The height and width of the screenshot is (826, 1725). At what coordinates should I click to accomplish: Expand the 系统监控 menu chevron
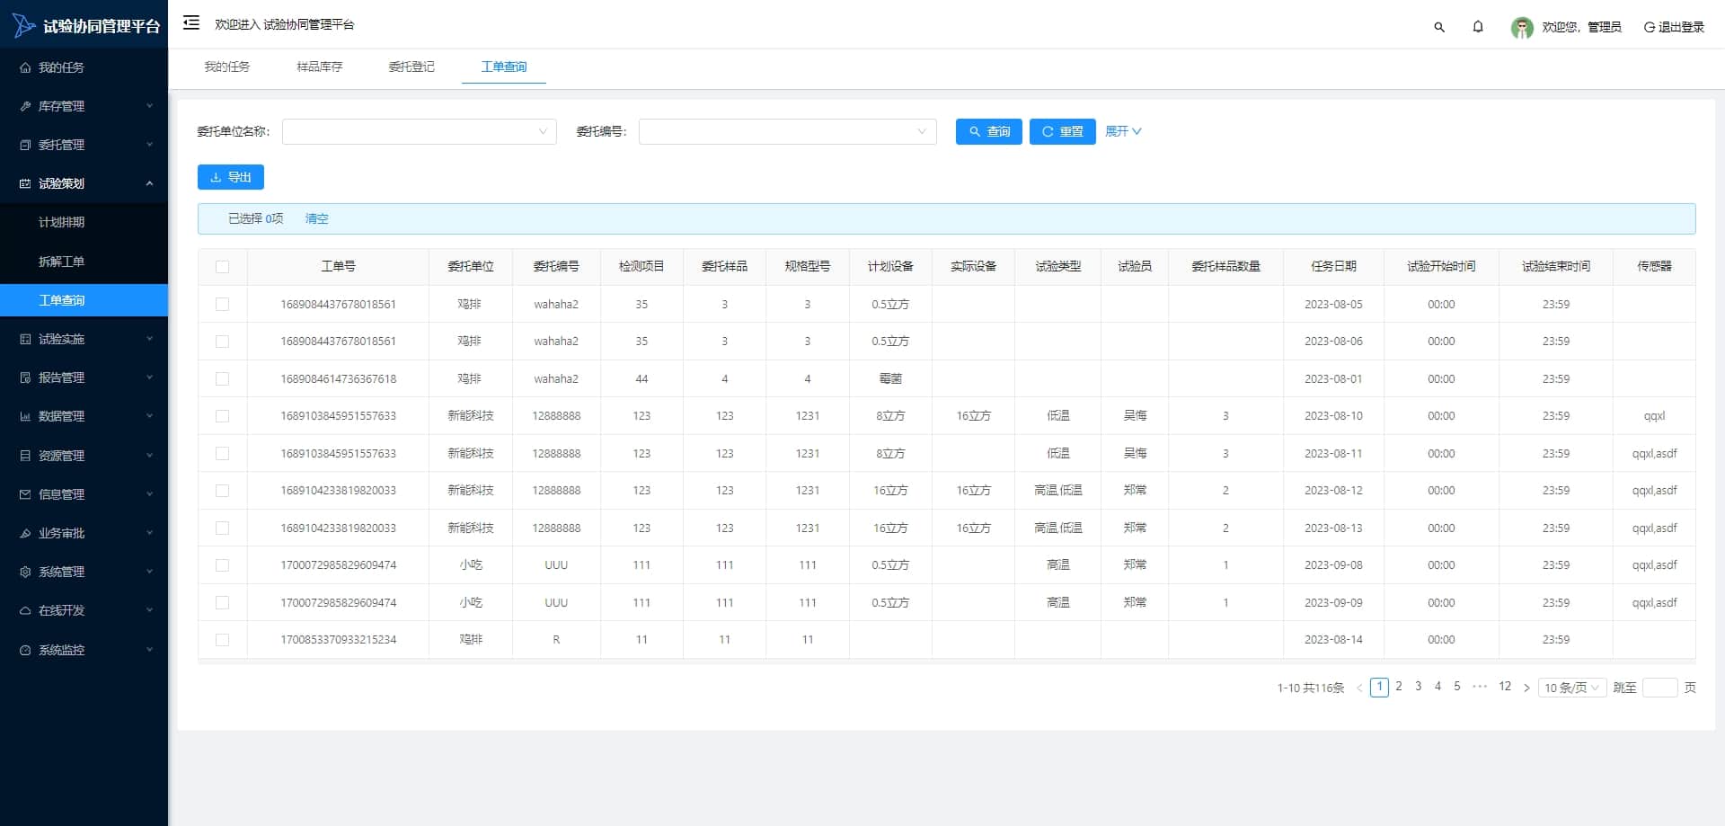coord(149,650)
